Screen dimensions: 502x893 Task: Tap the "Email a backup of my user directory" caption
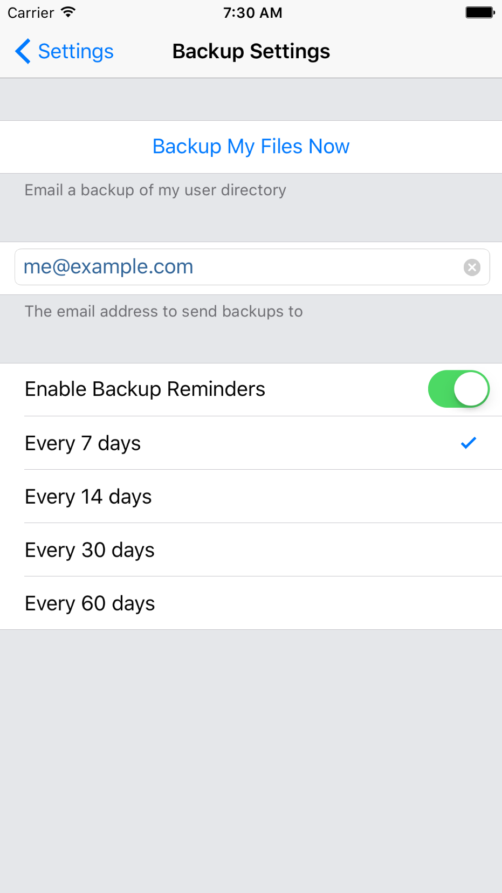tap(155, 190)
